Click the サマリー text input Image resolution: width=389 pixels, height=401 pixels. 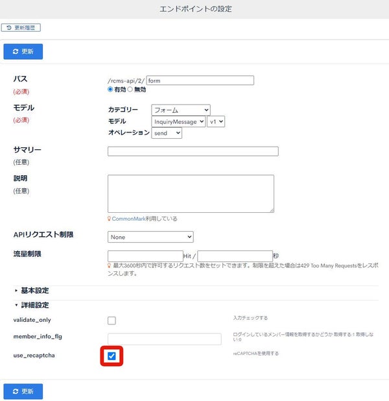click(193, 151)
